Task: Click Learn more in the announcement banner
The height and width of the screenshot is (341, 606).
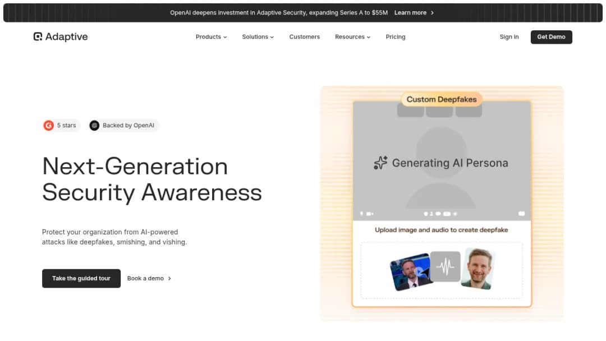Action: pos(410,13)
